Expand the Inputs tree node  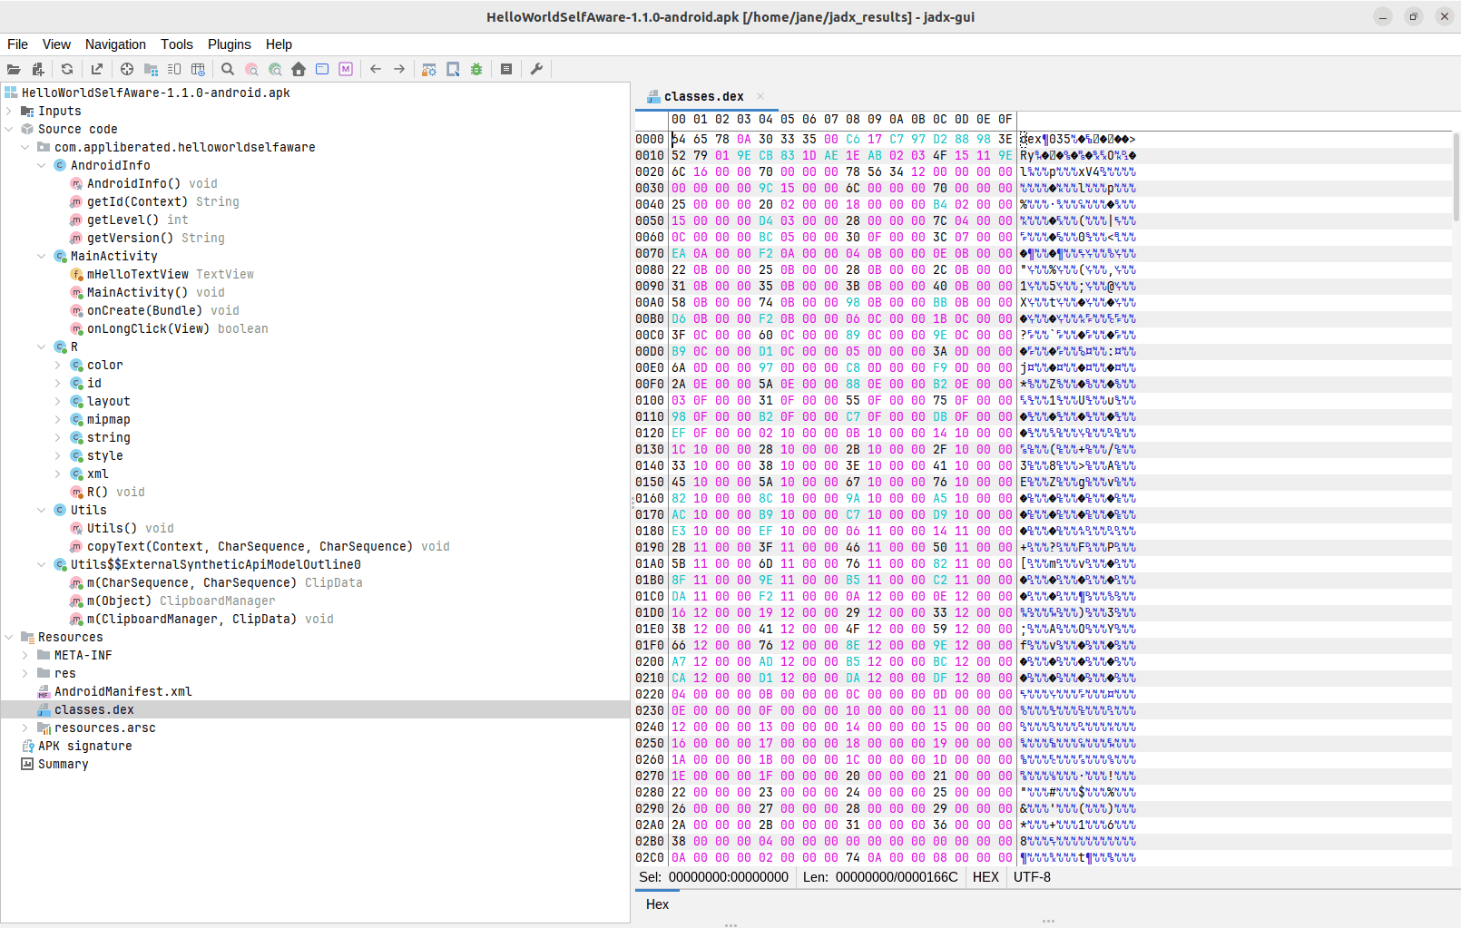(9, 111)
